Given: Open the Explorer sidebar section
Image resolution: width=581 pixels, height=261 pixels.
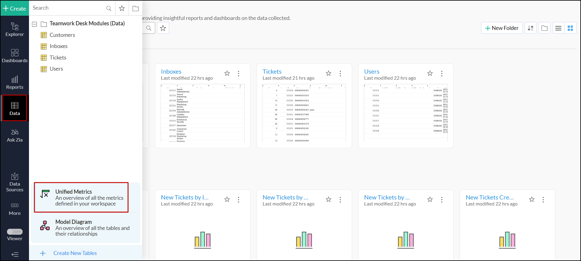Looking at the screenshot, I should click(x=14, y=30).
